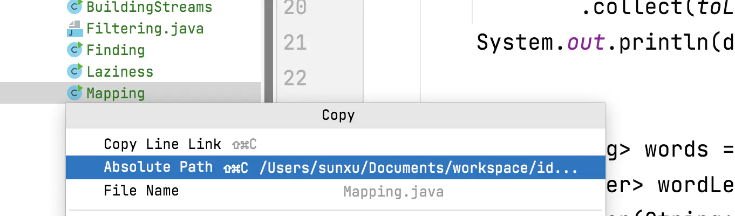The height and width of the screenshot is (216, 735).
Task: Click the Filtering.java file icon
Action: pos(74,29)
